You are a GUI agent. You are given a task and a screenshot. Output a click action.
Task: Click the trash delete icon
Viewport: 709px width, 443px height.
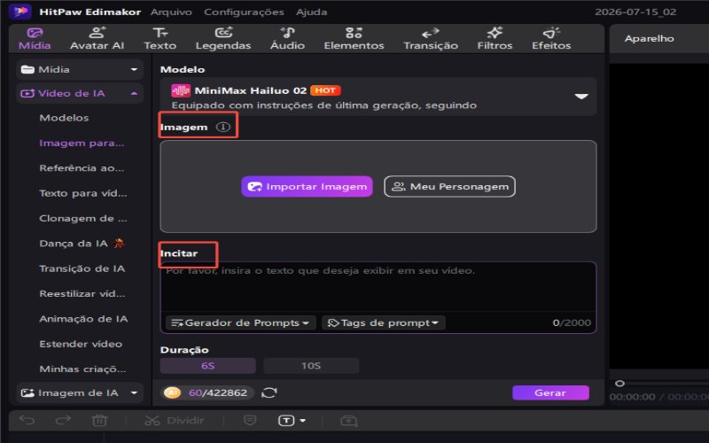(x=99, y=421)
